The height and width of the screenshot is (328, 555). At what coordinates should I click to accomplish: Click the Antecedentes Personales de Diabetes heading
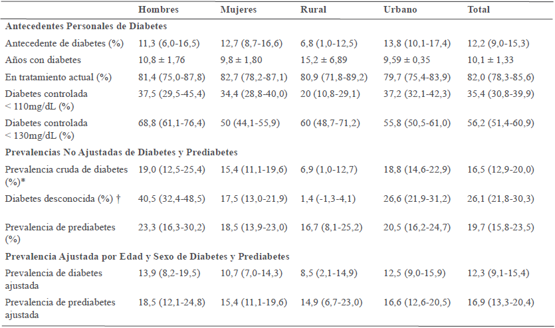(x=85, y=27)
